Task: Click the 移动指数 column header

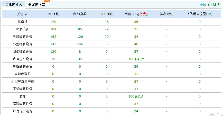Action: (x=80, y=14)
